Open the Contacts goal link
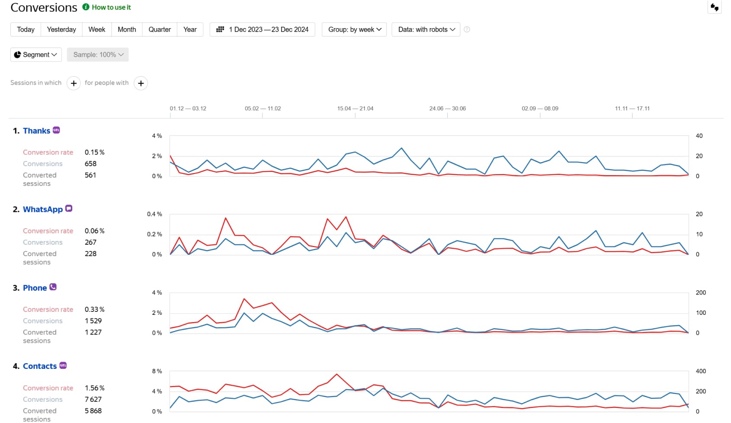The height and width of the screenshot is (423, 731). point(40,366)
